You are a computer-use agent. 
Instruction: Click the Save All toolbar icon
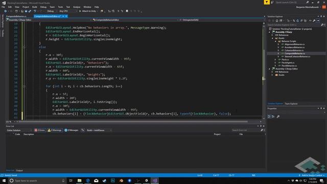pyautogui.click(x=30, y=11)
